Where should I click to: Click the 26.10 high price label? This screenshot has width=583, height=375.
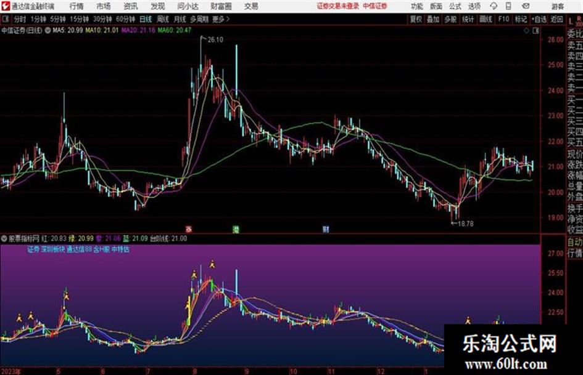coord(215,40)
